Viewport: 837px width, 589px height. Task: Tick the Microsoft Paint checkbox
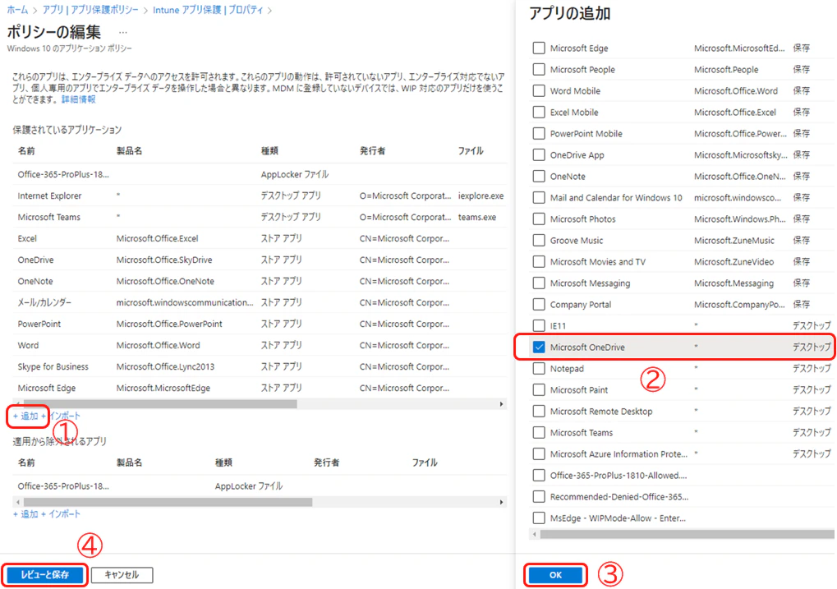[539, 390]
